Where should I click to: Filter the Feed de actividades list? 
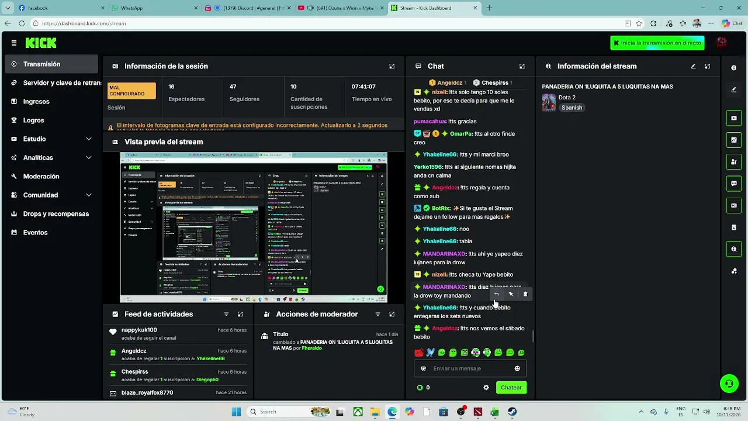226,314
